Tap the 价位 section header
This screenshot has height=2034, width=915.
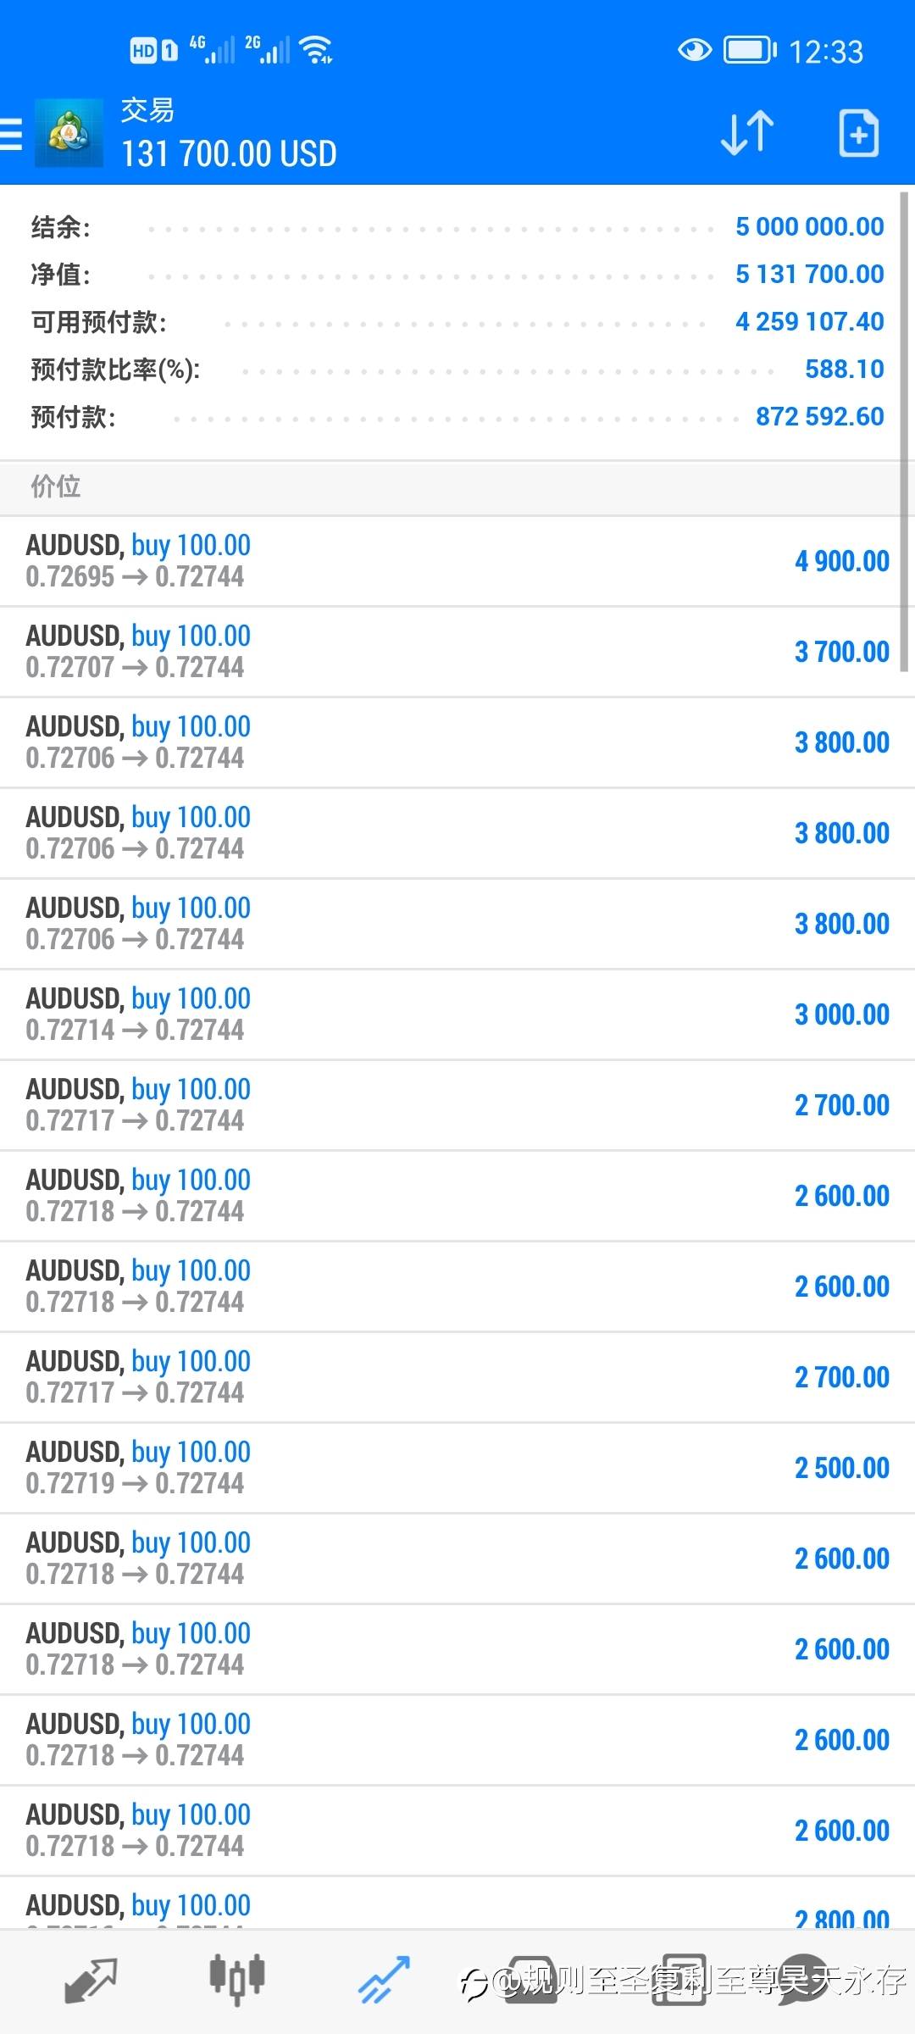(x=56, y=486)
